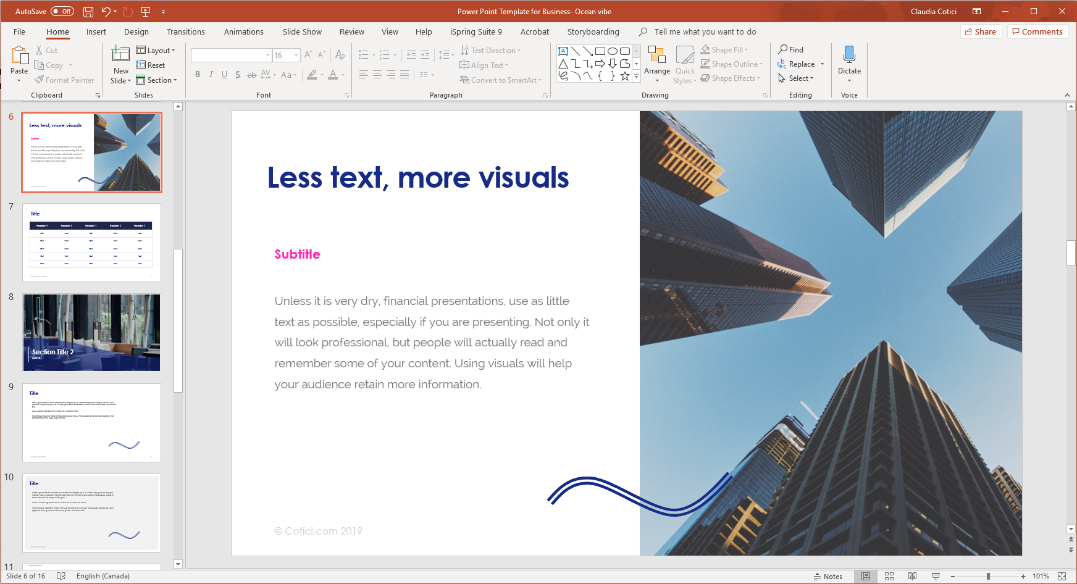Toggle Bold formatting
Viewport: 1077px width, 584px height.
click(x=198, y=75)
